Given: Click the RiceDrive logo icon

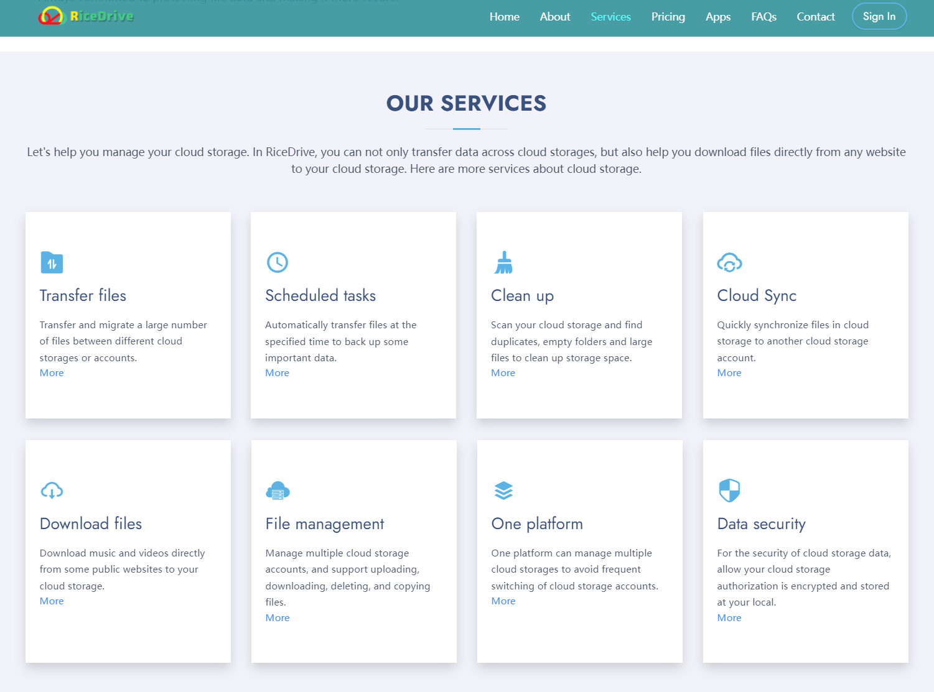Looking at the screenshot, I should [51, 16].
